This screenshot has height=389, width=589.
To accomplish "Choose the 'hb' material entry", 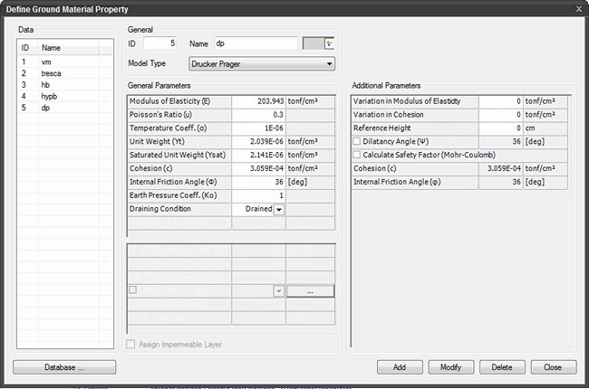I will [x=45, y=84].
